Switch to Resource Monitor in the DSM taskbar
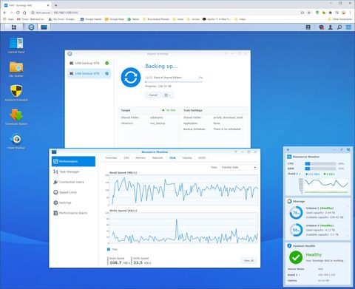Screen dimensions: 355x289 click(x=44, y=27)
